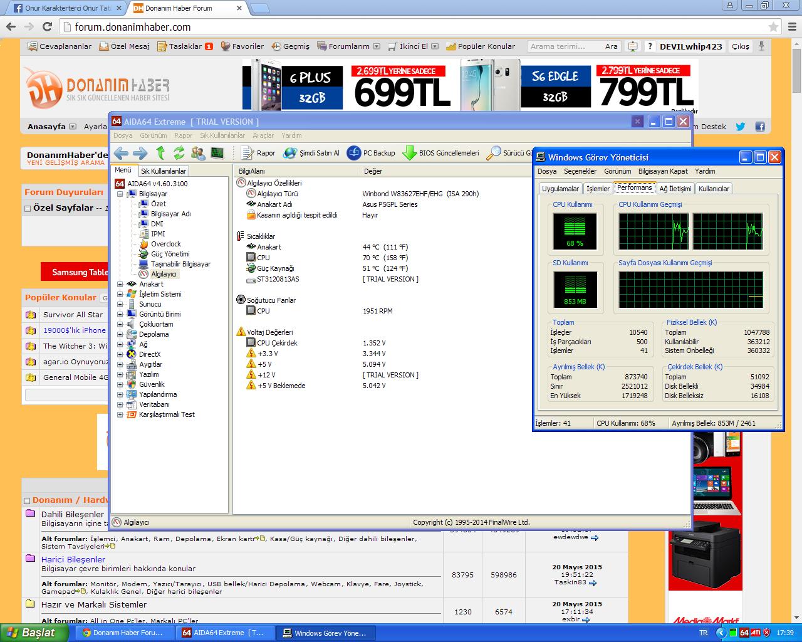Click AIDA64 forward arrow toolbar icon
This screenshot has height=642, width=802.
[x=140, y=153]
